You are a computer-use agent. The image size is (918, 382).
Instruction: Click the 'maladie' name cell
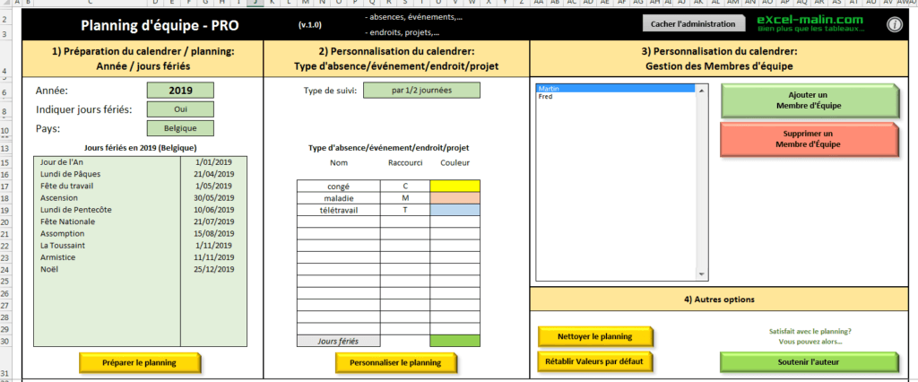click(338, 197)
